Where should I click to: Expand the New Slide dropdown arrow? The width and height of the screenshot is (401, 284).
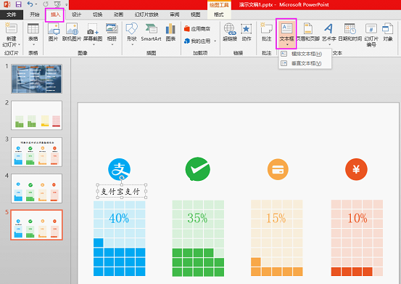click(19, 45)
